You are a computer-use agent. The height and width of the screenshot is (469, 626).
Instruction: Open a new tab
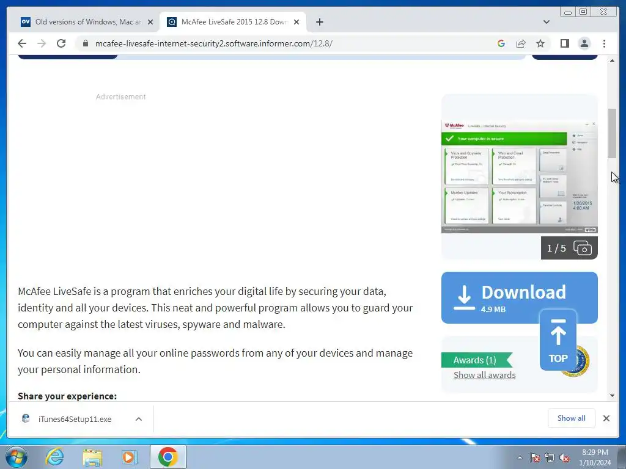[x=319, y=22]
